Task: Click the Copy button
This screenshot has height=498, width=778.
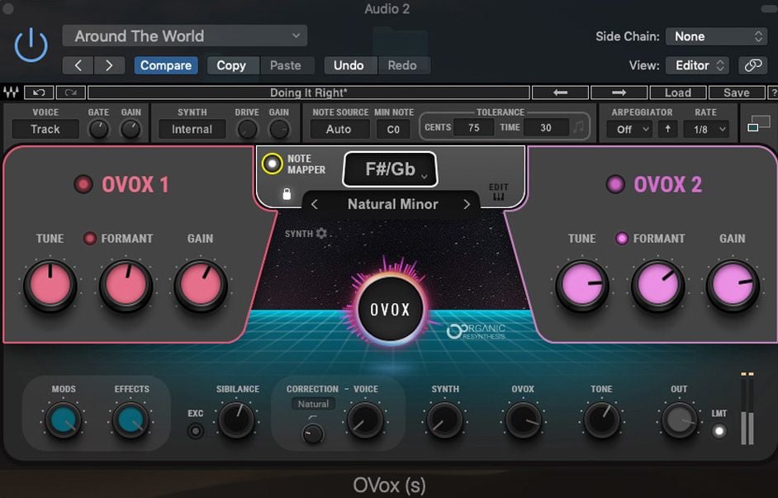Action: point(231,65)
